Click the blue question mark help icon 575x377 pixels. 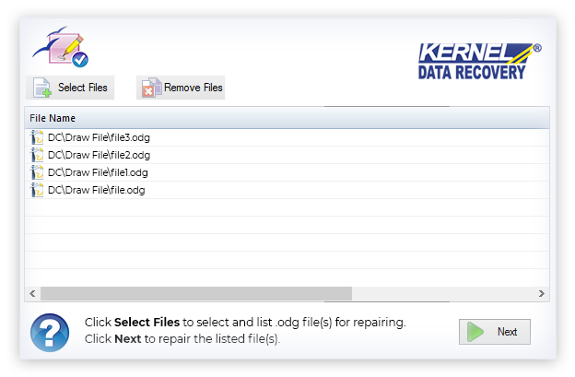pos(50,333)
